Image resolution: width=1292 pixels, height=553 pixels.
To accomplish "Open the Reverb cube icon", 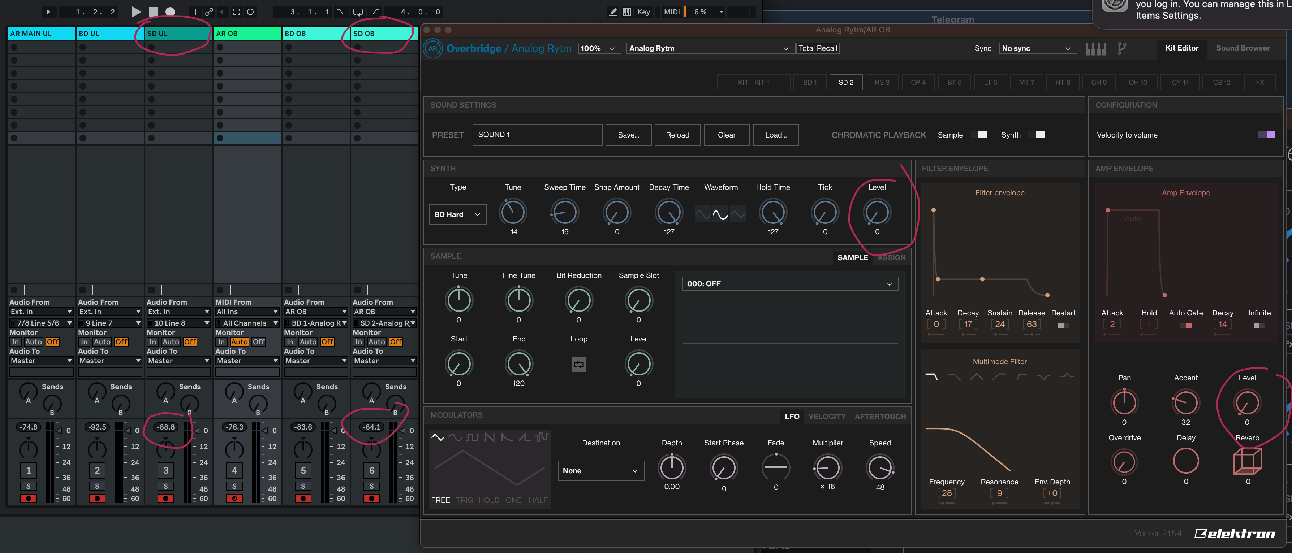I will [1247, 461].
